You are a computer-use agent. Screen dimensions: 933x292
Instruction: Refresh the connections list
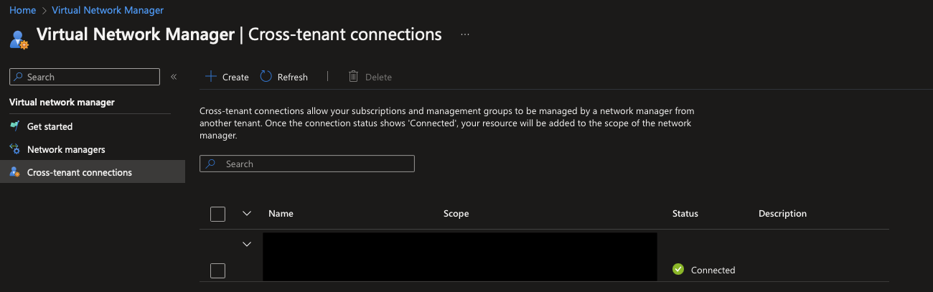tap(283, 77)
